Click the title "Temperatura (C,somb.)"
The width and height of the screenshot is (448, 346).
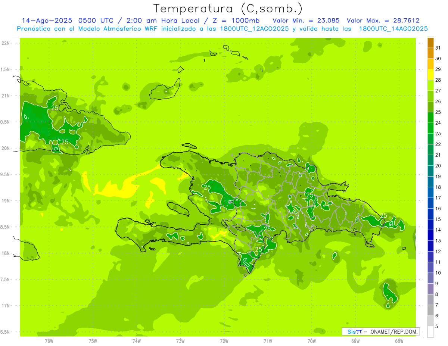coord(228,9)
